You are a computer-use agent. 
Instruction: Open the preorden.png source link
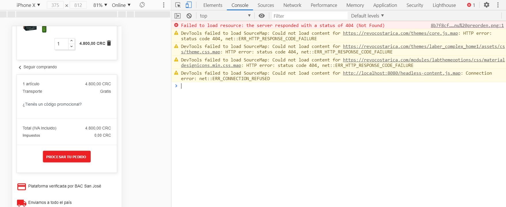coord(467,25)
